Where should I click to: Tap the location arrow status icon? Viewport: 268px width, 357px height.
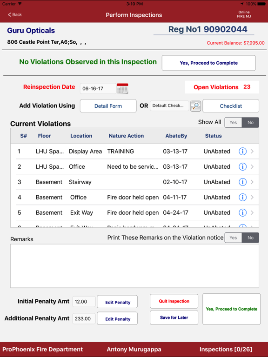(x=242, y=4)
